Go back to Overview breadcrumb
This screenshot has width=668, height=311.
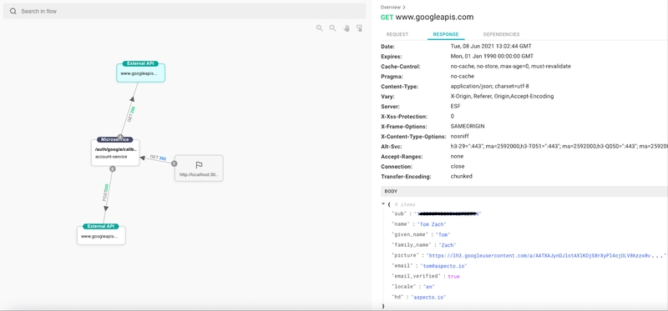pos(391,8)
